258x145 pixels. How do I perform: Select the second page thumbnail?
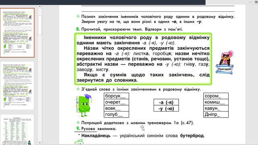coord(17,86)
